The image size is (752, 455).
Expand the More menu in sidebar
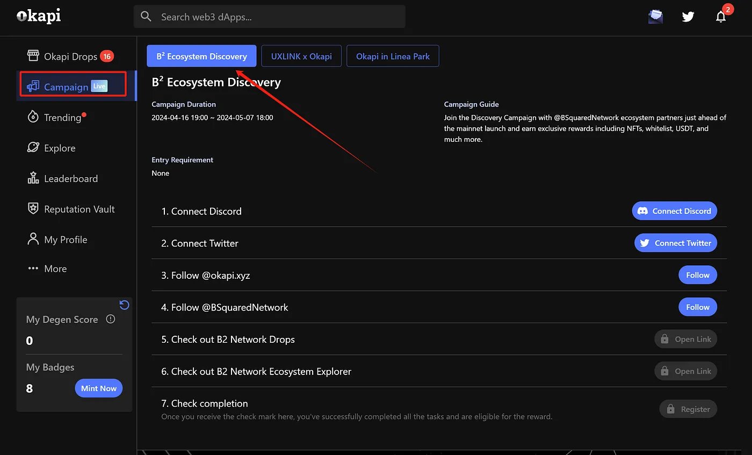tap(55, 269)
